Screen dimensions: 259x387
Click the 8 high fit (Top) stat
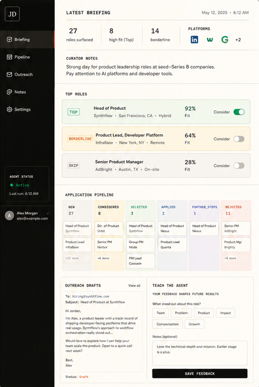click(x=121, y=35)
